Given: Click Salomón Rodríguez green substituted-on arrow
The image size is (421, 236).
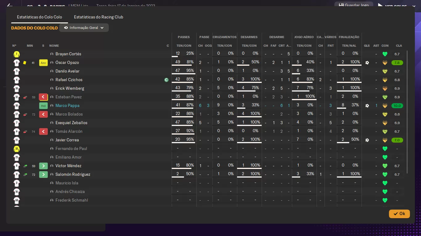Looking at the screenshot, I should 43,175.
